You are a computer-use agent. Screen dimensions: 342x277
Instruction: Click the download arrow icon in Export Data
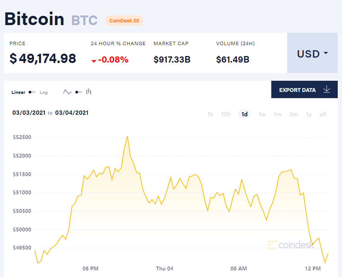tap(327, 89)
